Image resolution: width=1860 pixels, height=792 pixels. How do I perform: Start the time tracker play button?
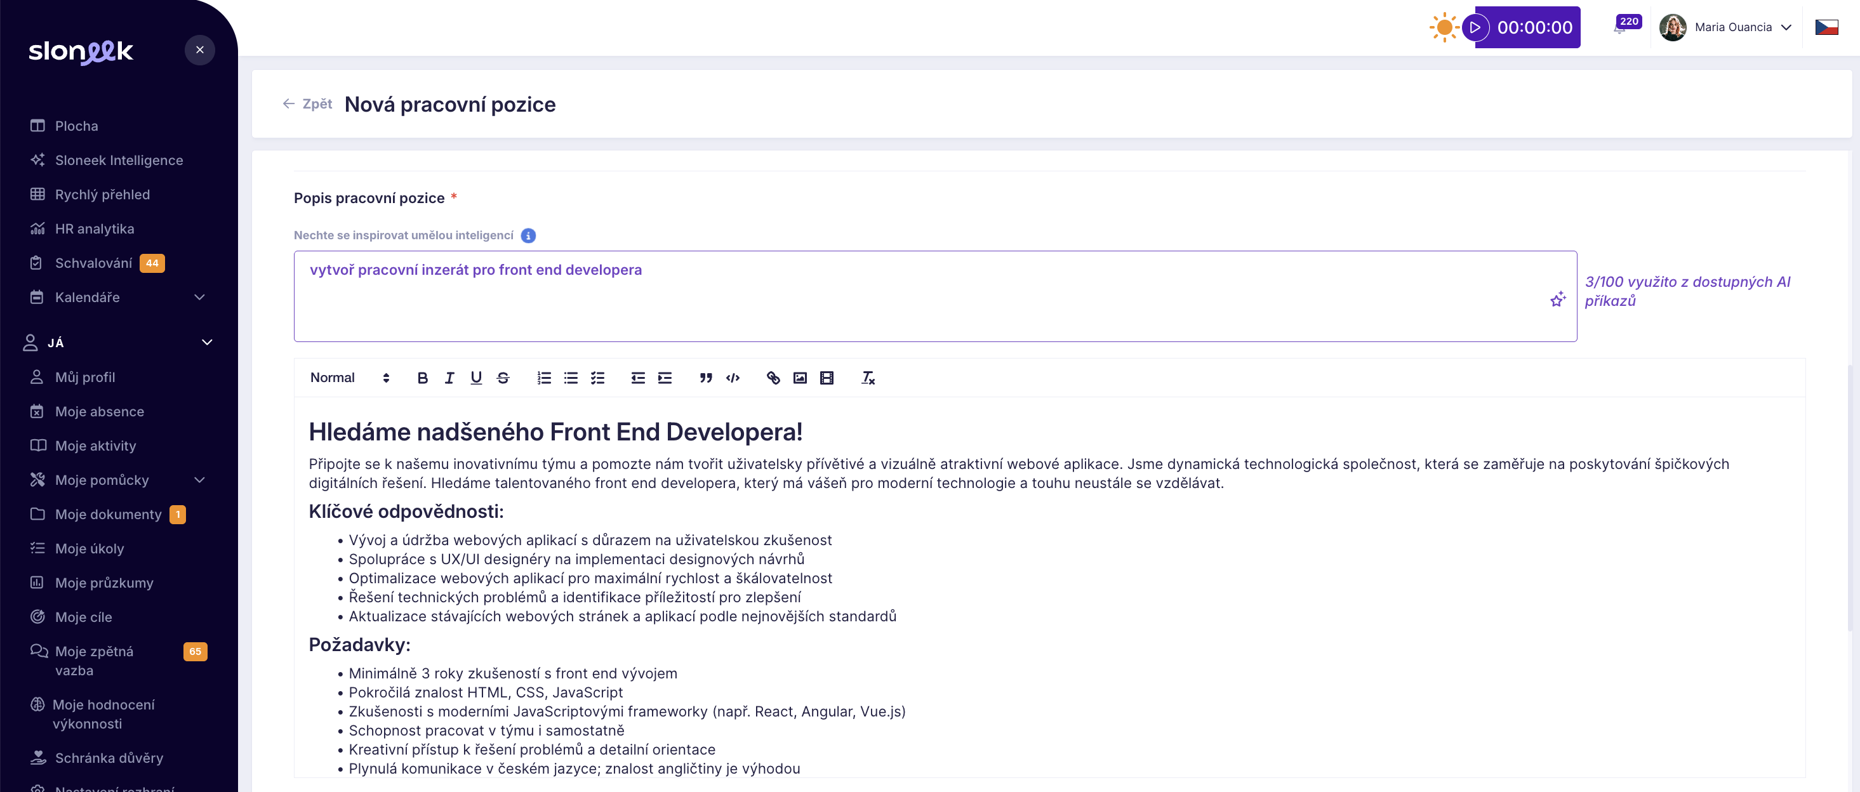click(1475, 27)
